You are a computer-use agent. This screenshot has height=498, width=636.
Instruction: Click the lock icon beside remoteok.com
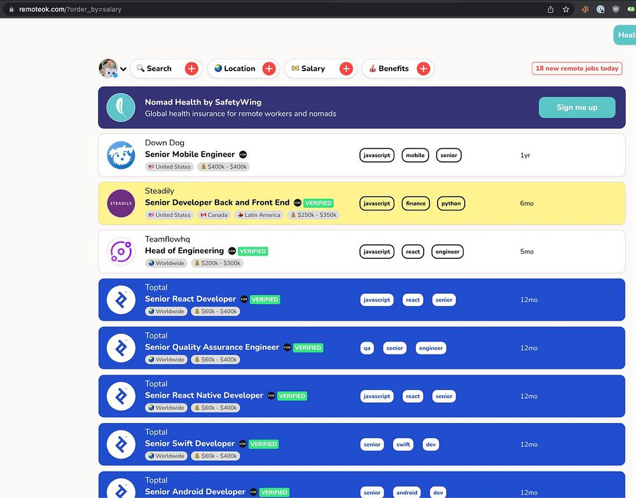[x=11, y=10]
